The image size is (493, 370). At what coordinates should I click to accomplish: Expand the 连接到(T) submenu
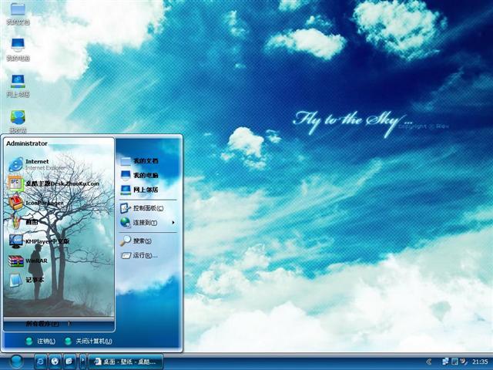[x=147, y=223]
